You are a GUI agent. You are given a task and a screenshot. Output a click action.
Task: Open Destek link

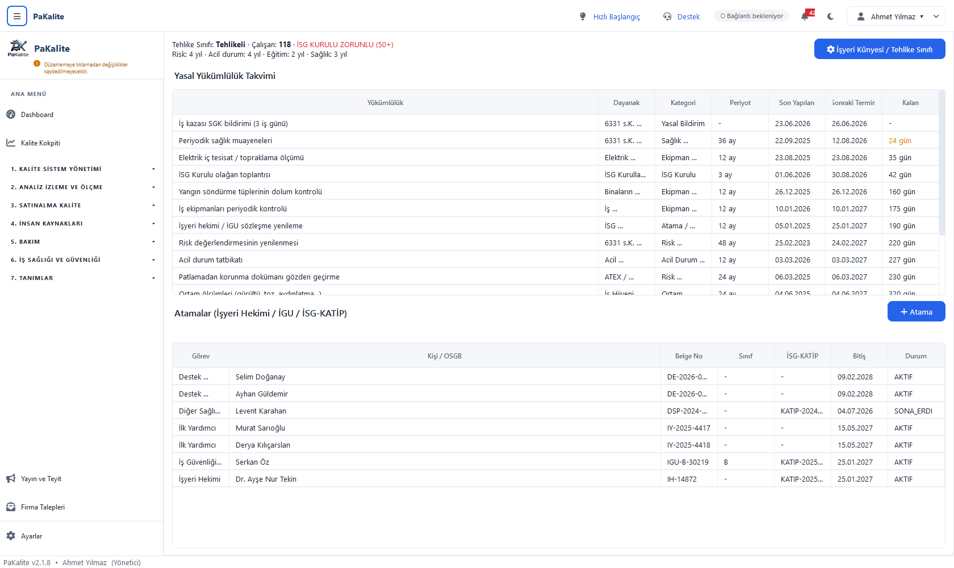coord(688,17)
